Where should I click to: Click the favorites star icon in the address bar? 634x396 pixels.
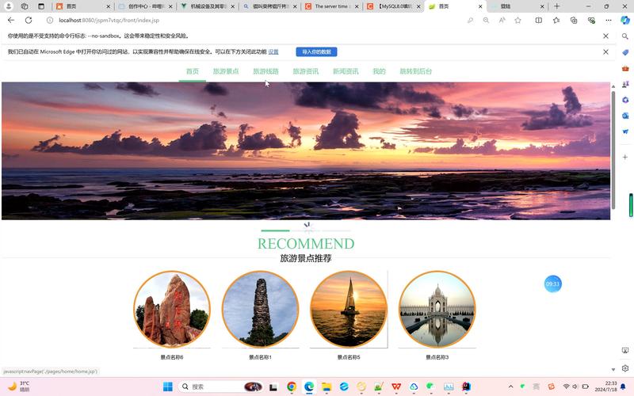(520, 20)
